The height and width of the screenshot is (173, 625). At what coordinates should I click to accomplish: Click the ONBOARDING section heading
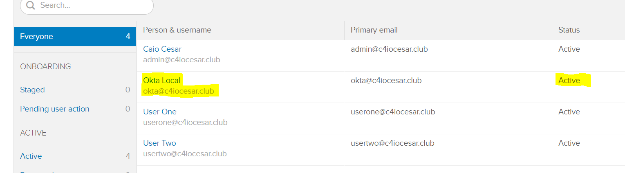click(45, 66)
